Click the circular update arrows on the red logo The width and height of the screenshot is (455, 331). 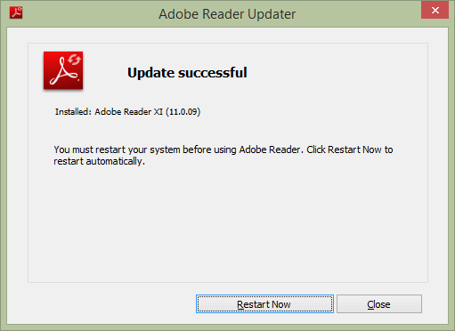(x=74, y=60)
